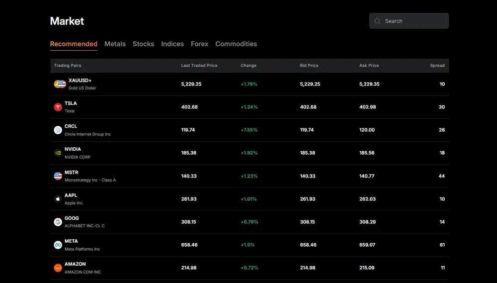Click the spread value 61
Image resolution: width=497 pixels, height=283 pixels.
(x=442, y=245)
